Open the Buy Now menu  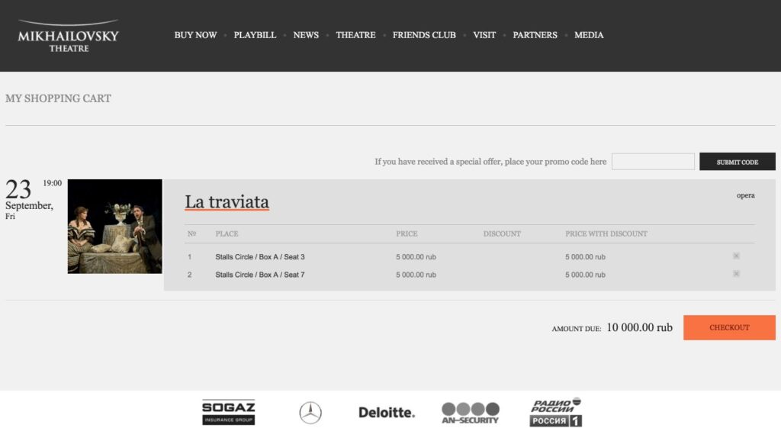[195, 35]
